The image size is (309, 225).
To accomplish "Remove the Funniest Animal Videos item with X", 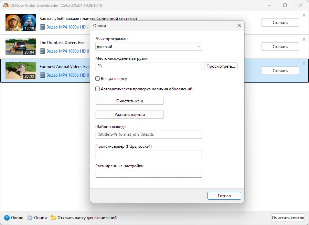I will click(x=304, y=63).
